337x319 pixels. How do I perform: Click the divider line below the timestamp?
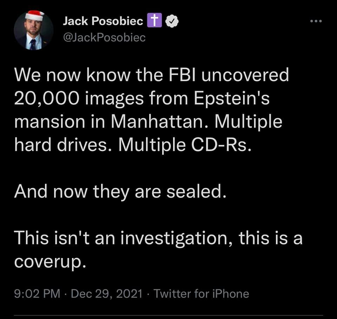tap(168, 315)
